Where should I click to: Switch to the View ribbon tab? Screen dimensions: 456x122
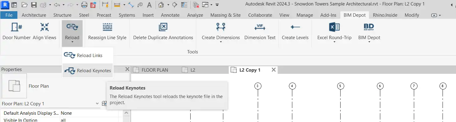[284, 15]
